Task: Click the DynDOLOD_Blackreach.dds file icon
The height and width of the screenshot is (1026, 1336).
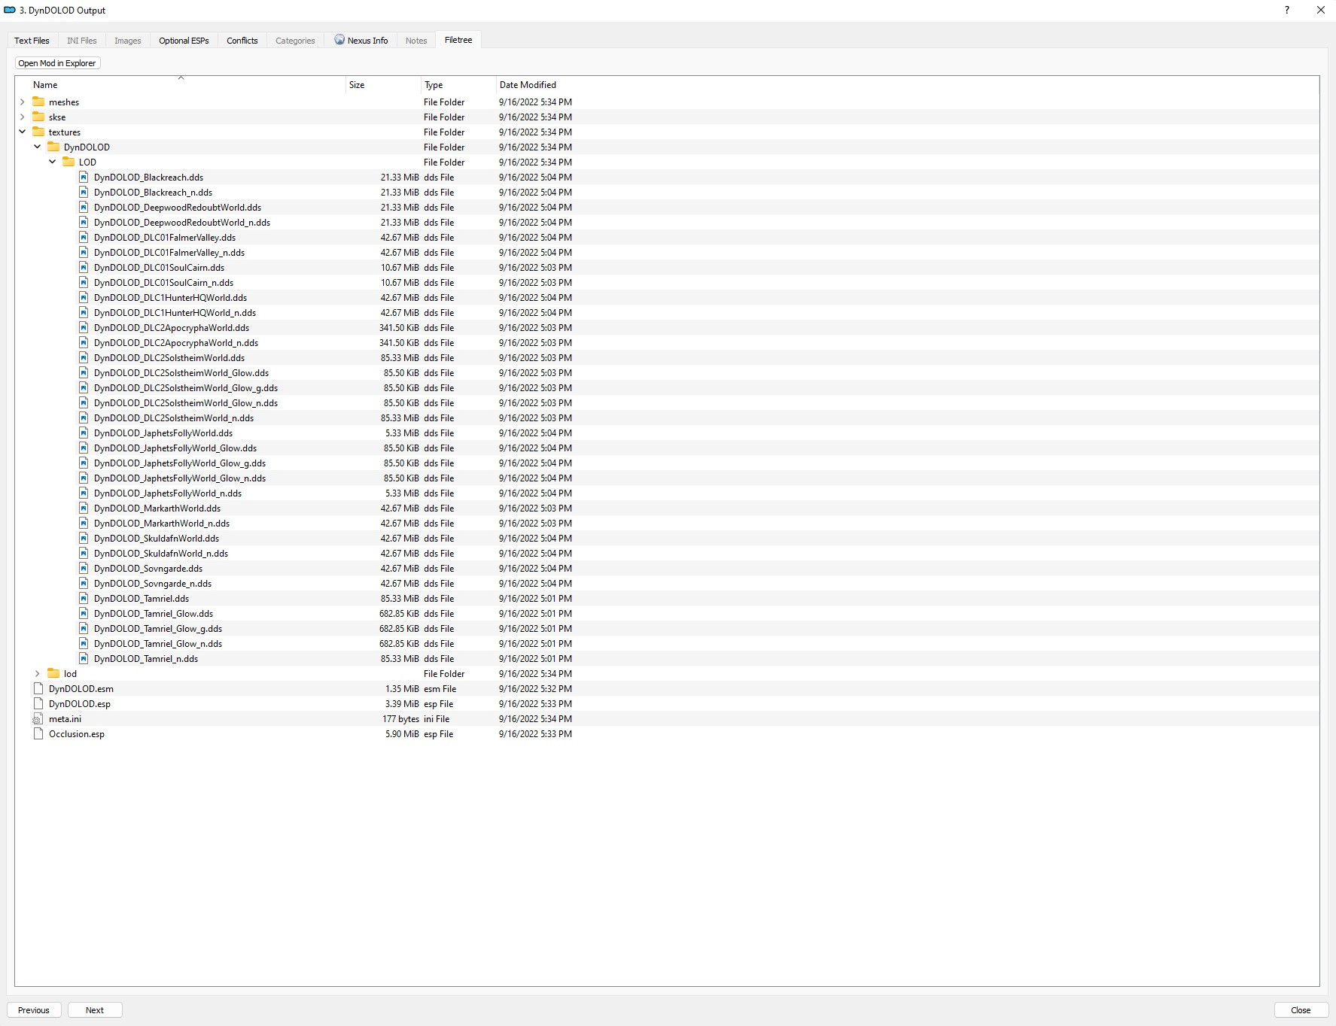Action: click(x=84, y=177)
